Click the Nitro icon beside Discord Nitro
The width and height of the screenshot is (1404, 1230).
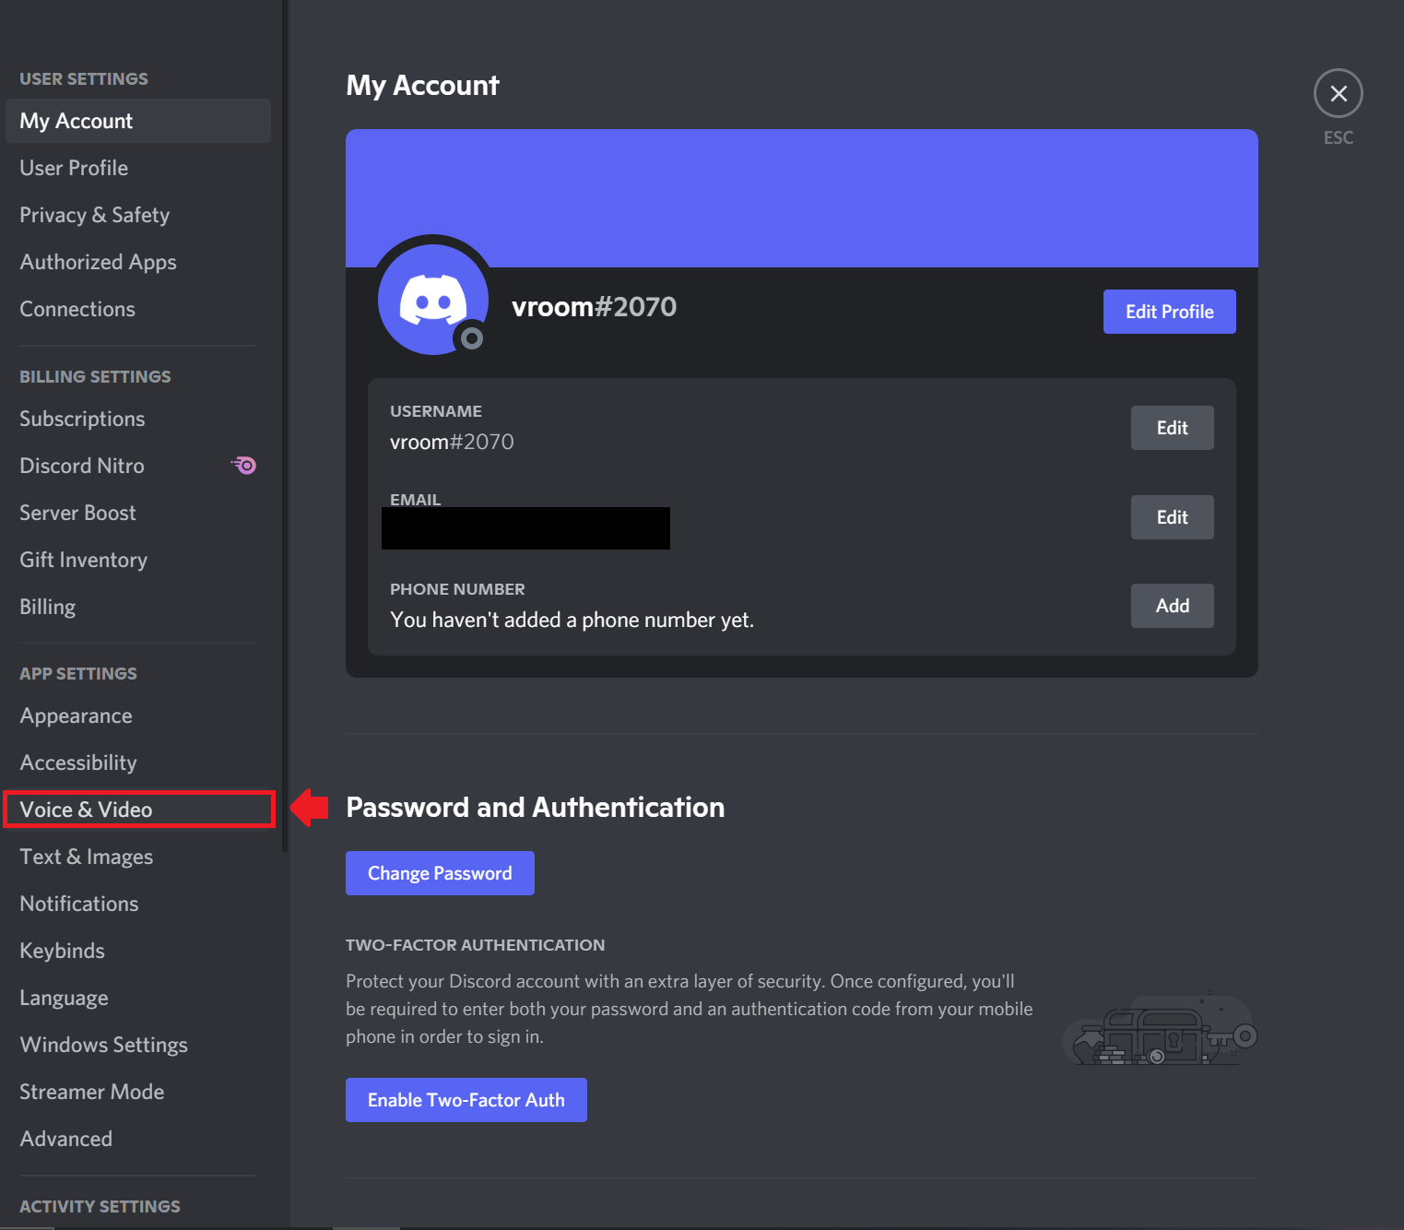tap(244, 466)
